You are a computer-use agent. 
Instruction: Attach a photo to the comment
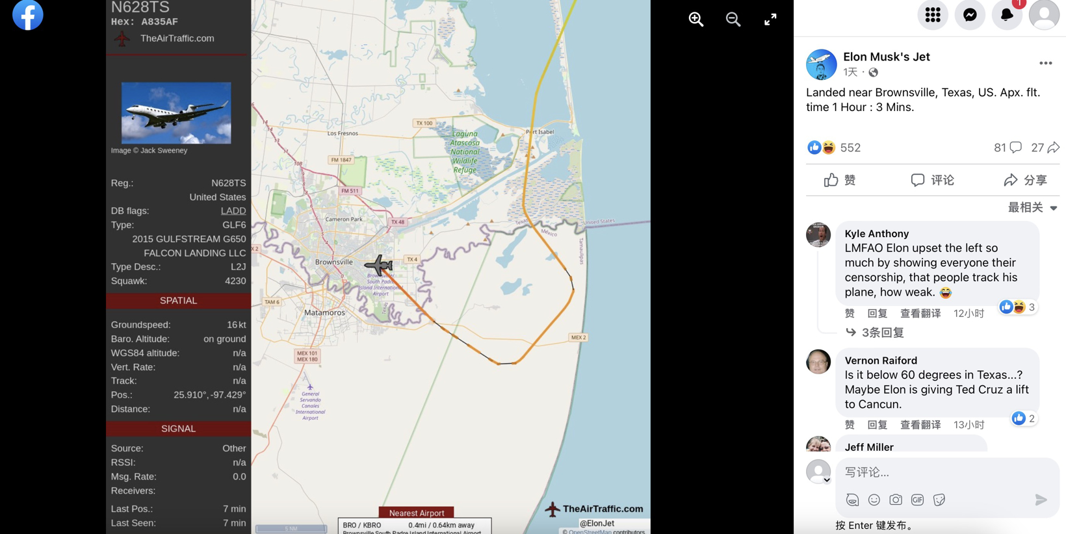[896, 500]
